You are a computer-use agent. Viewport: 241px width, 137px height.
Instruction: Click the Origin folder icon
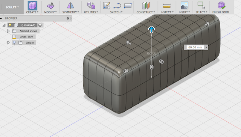(x=20, y=43)
